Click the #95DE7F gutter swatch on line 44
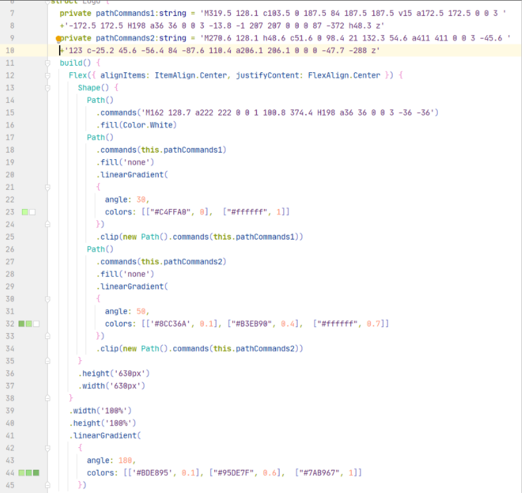 click(x=29, y=473)
